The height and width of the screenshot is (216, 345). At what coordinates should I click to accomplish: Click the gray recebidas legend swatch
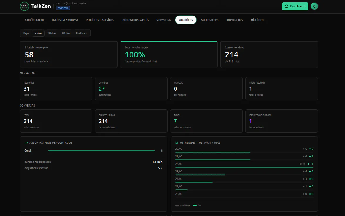click(x=177, y=205)
